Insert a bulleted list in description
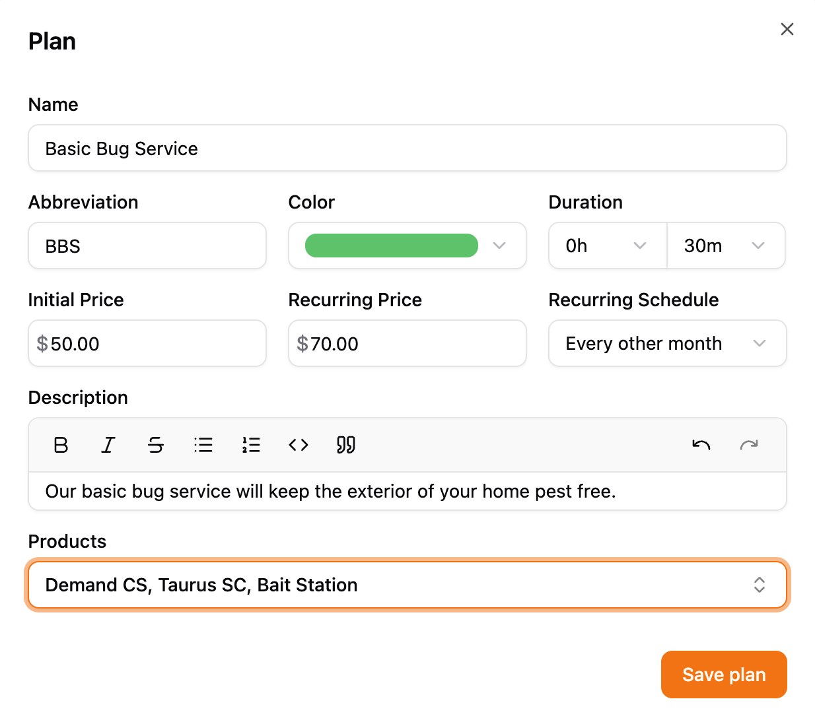The width and height of the screenshot is (815, 726). pos(203,445)
